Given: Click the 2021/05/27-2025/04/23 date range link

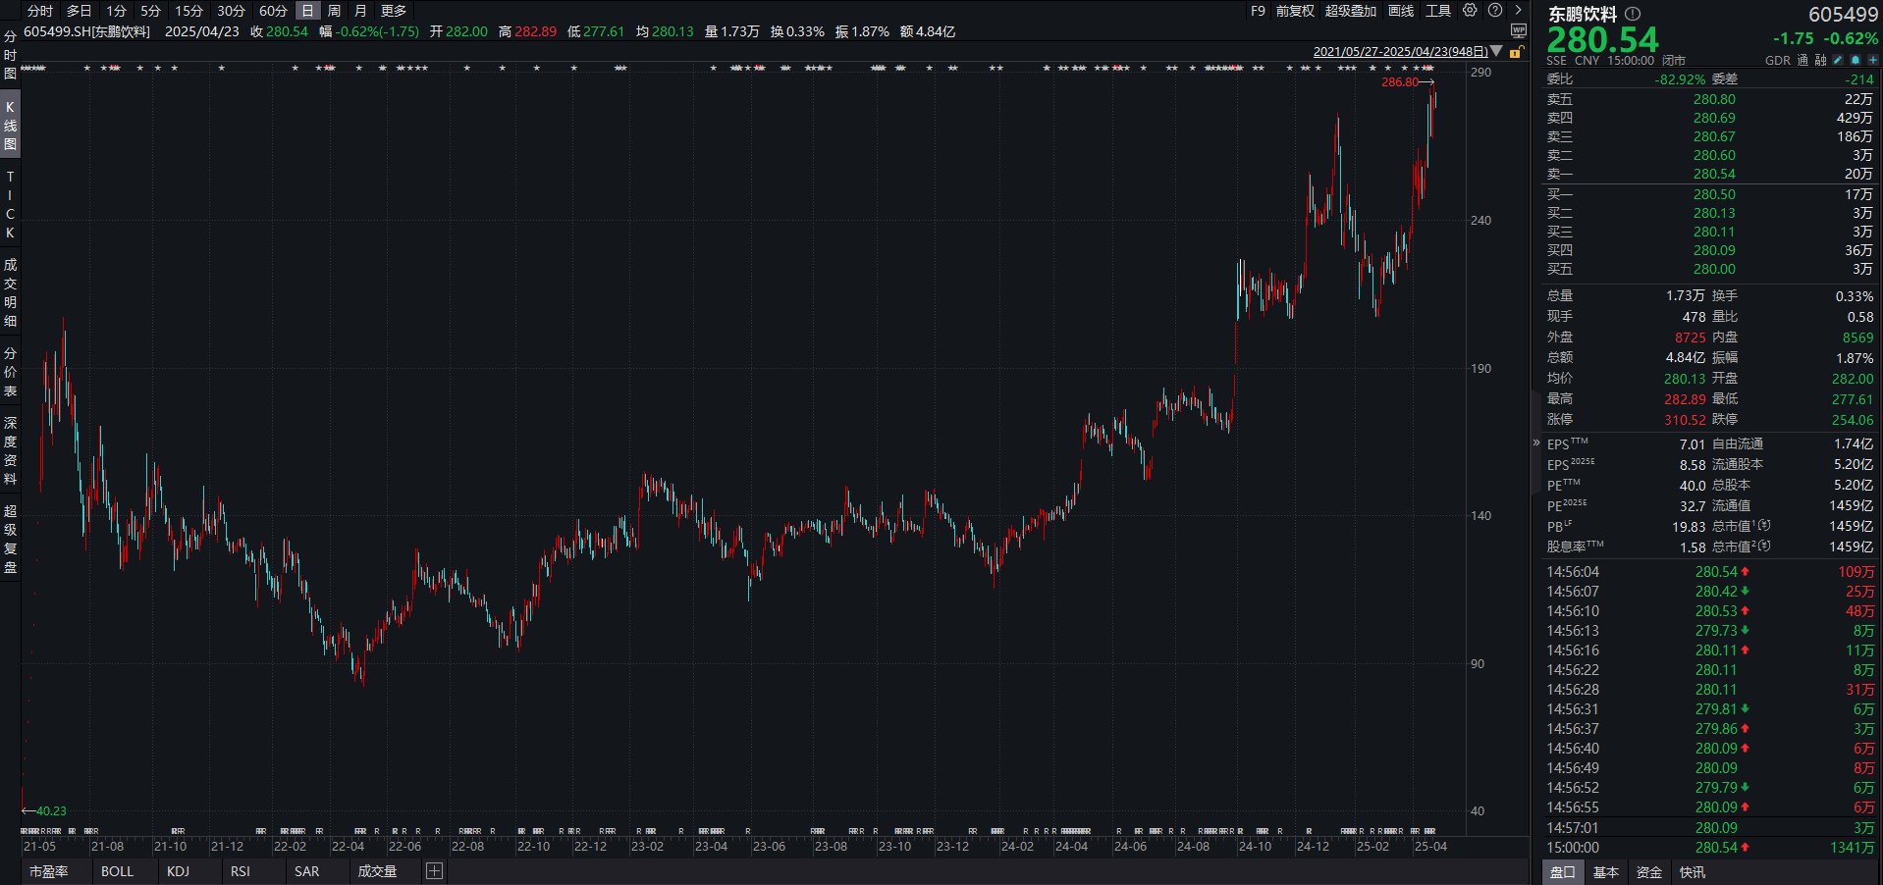Looking at the screenshot, I should pos(1400,51).
